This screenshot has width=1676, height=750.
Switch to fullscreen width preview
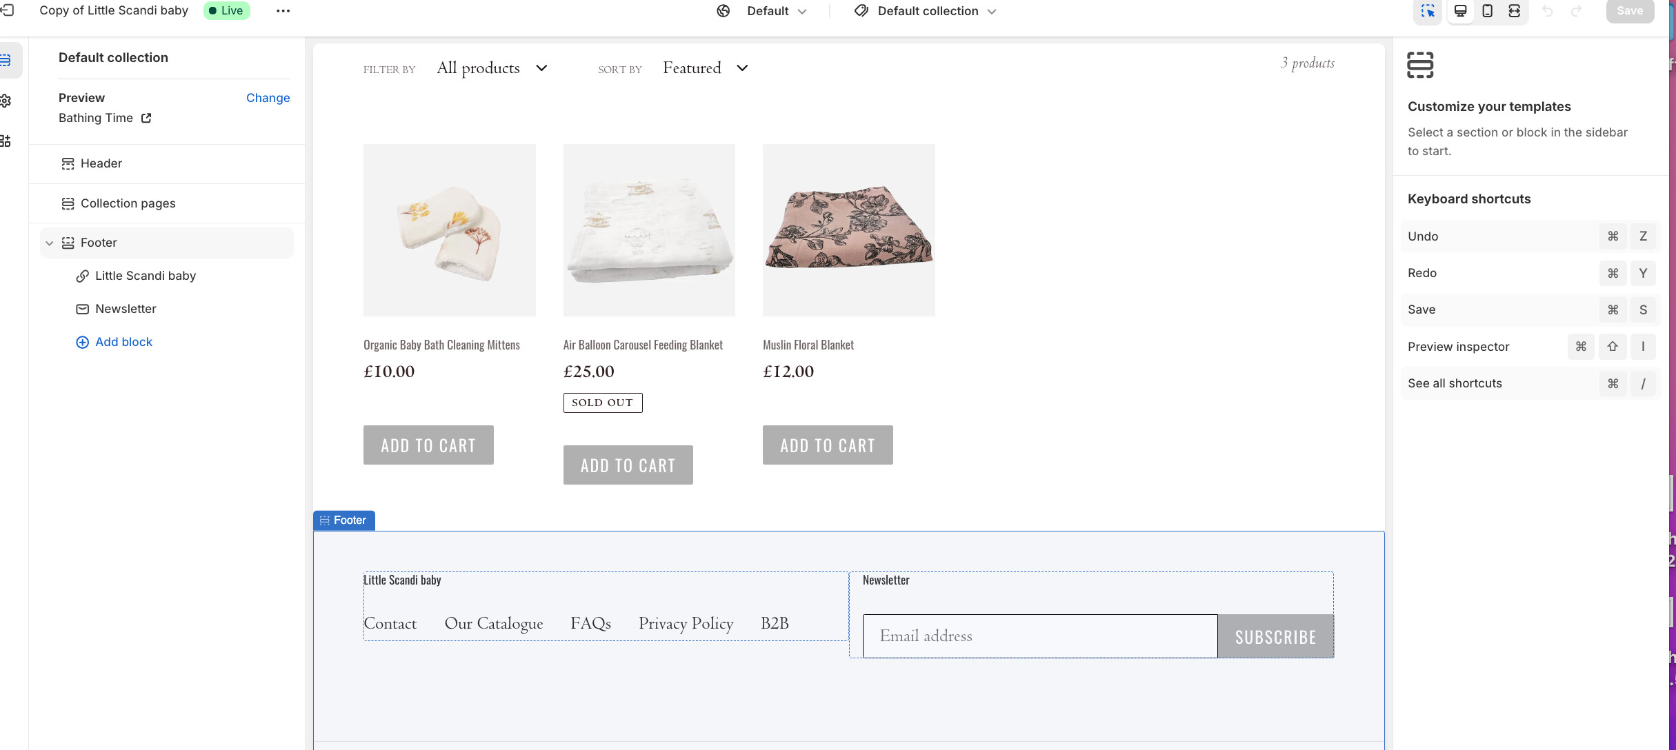1515,11
